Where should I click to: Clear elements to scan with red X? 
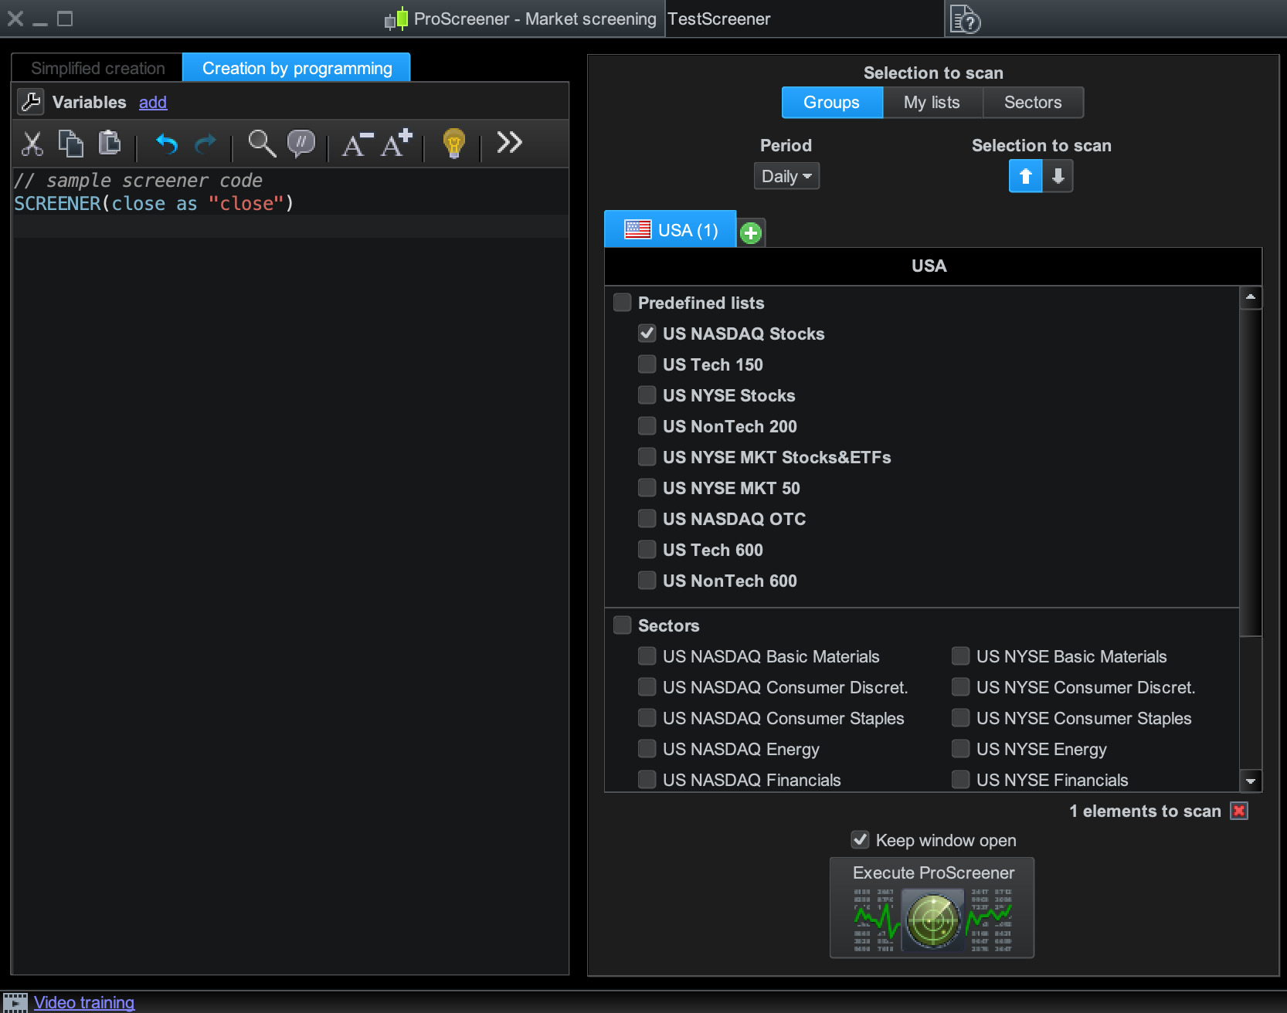[x=1239, y=811]
